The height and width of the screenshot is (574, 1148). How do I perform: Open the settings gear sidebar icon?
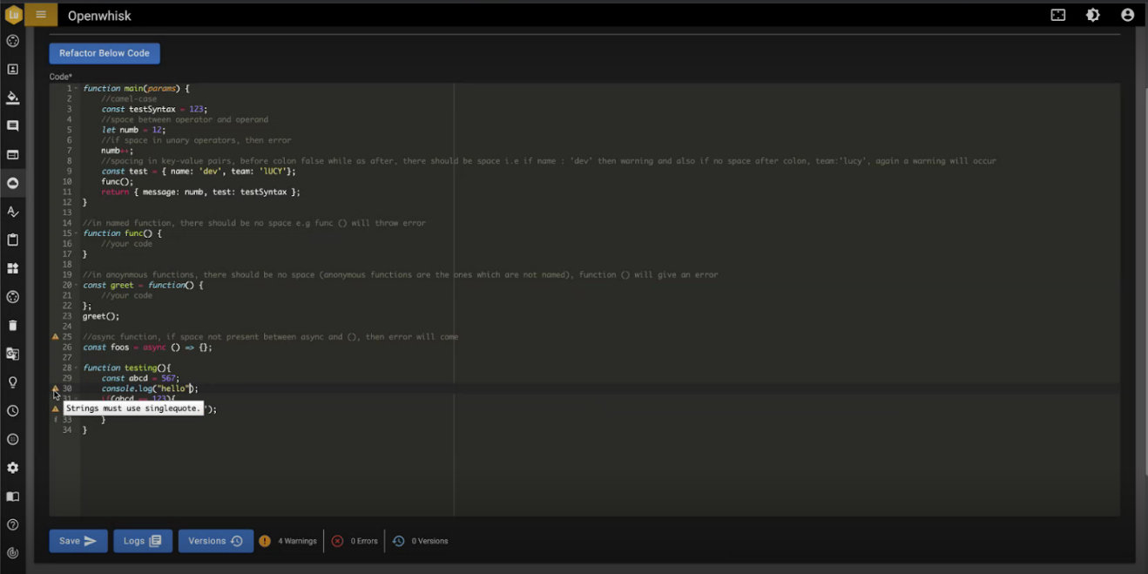pos(13,468)
